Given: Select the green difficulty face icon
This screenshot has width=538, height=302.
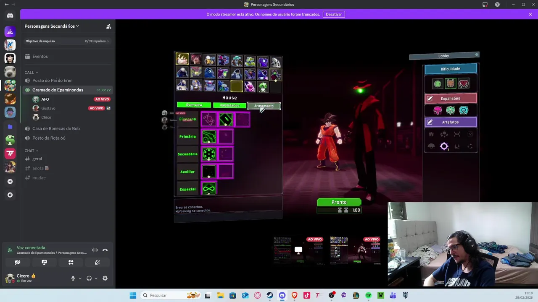Looking at the screenshot, I should click(438, 84).
